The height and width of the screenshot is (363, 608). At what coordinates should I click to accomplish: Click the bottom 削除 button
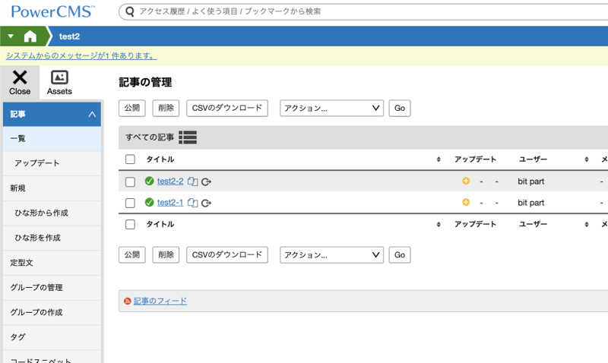click(x=166, y=255)
